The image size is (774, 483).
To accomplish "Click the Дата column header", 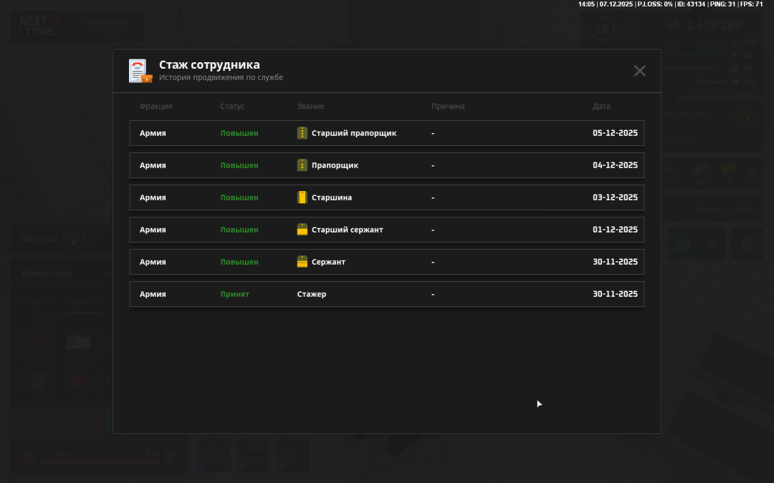I will coord(601,107).
